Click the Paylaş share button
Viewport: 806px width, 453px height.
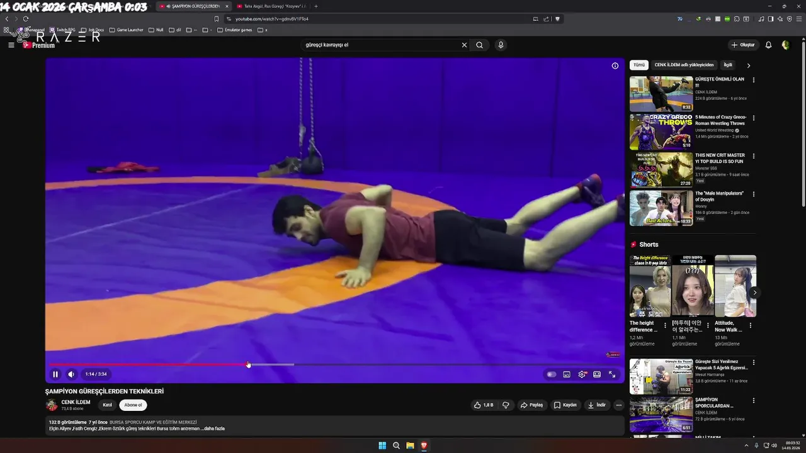pos(531,405)
